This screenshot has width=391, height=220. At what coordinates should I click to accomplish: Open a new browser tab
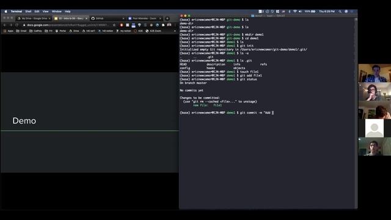click(x=167, y=18)
